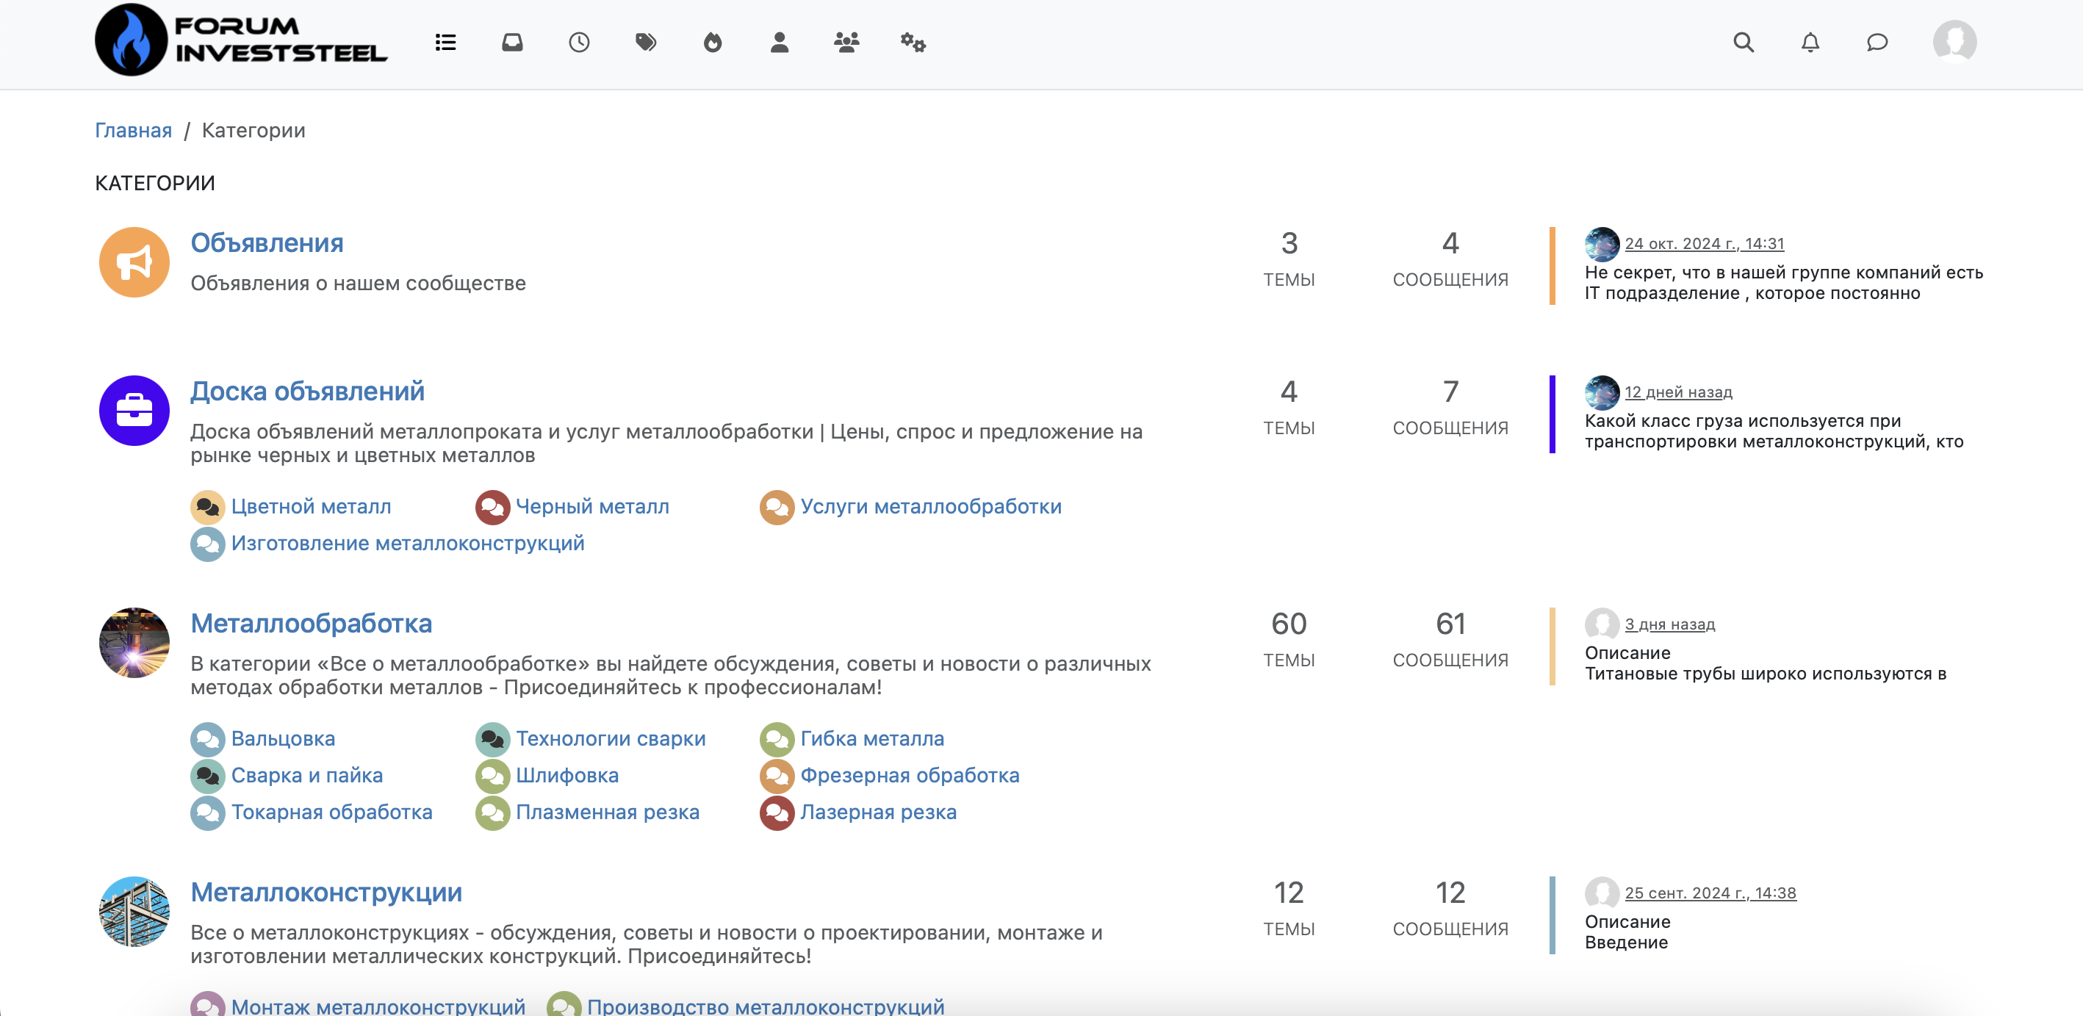Click the Металлоконструкции category thumbnail image
The image size is (2083, 1016).
(x=134, y=912)
